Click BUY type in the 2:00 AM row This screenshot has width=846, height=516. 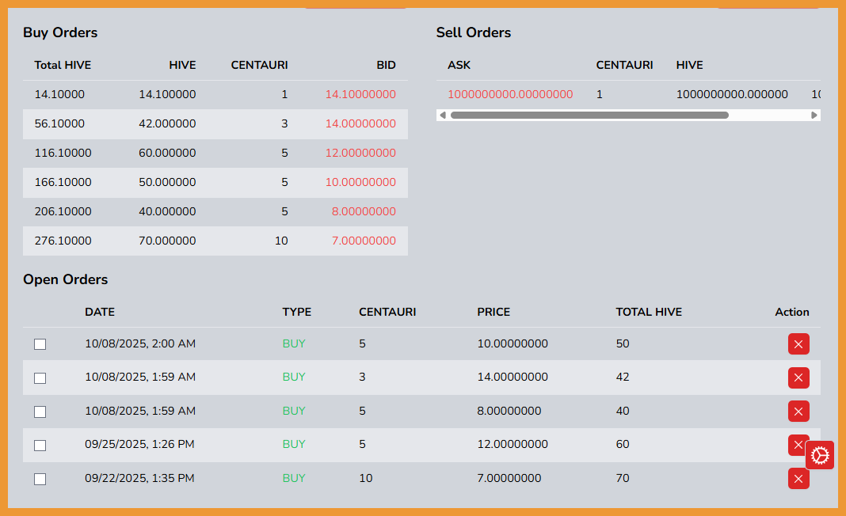pyautogui.click(x=294, y=343)
